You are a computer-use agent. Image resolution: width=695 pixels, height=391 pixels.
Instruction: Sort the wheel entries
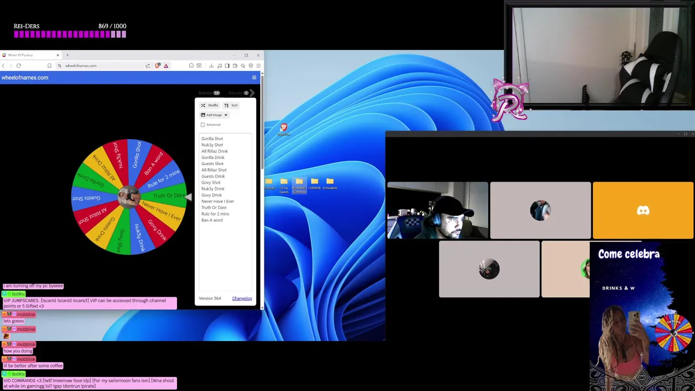[x=231, y=105]
